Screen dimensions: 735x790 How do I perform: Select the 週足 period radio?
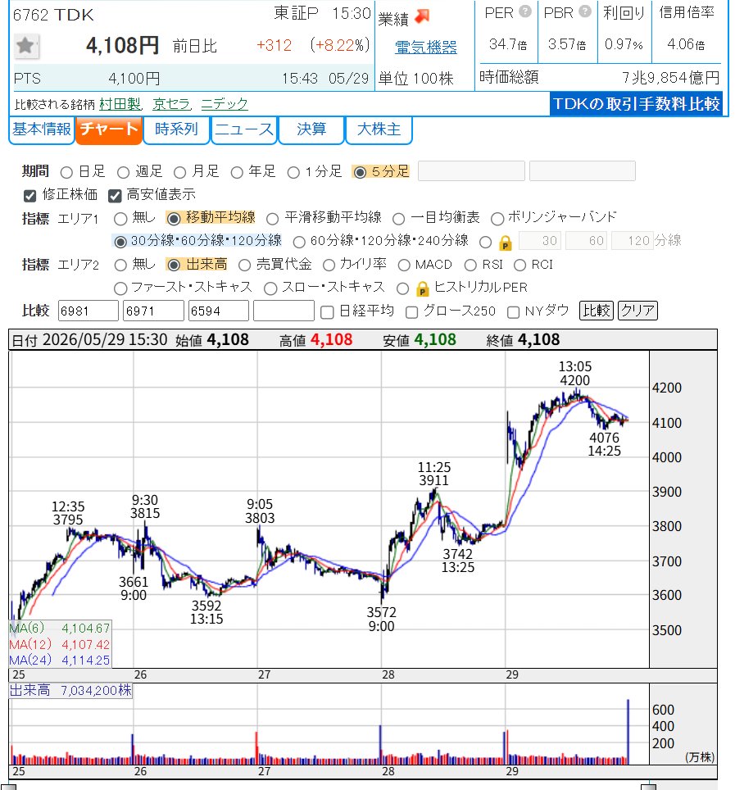pos(124,172)
